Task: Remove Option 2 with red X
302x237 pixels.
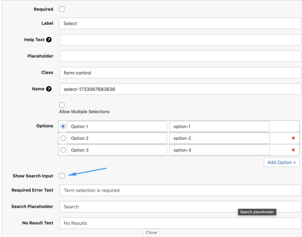Action: pyautogui.click(x=293, y=138)
